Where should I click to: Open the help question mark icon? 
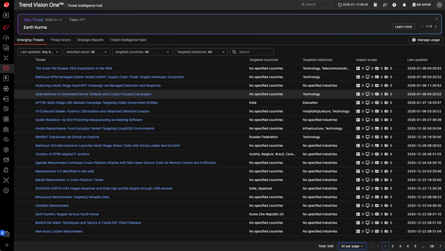pyautogui.click(x=394, y=5)
